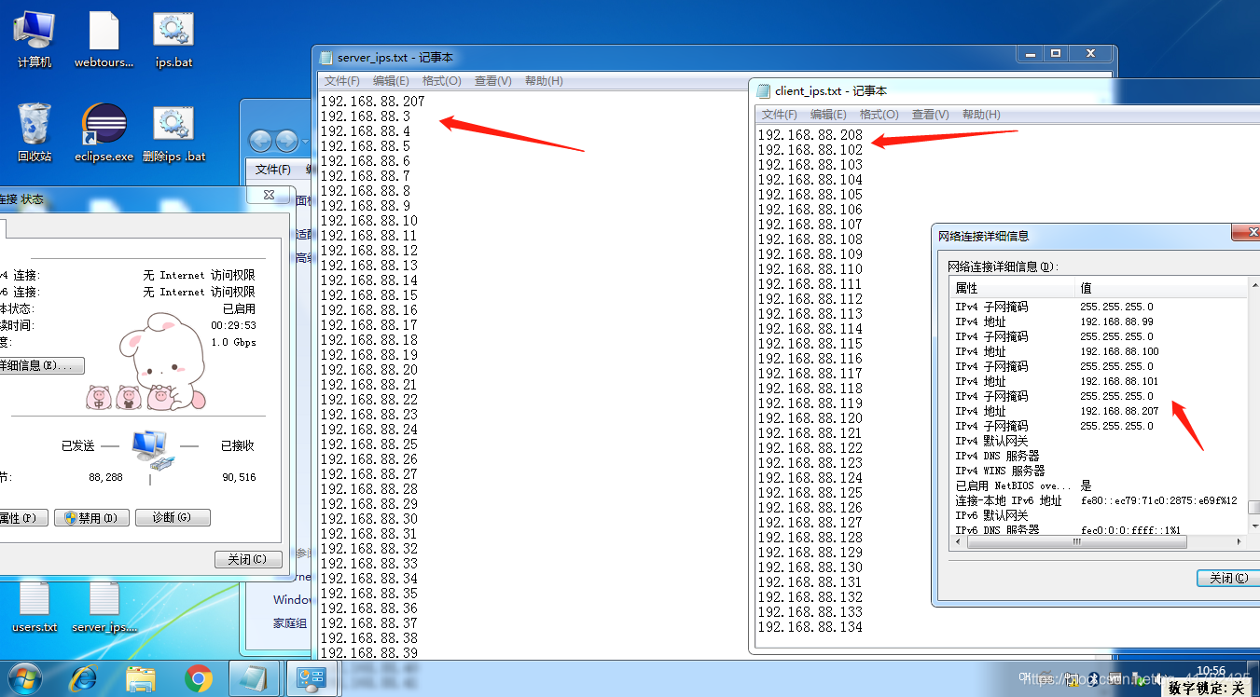Open 文件(F) menu in server_ips.txt Notepad
1260x697 pixels.
[x=342, y=81]
